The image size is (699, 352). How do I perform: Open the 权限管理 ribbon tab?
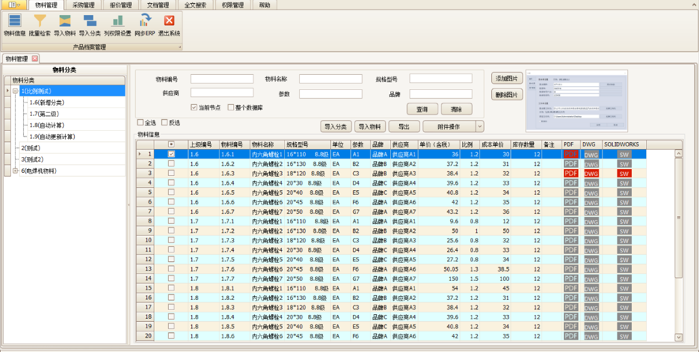click(232, 5)
